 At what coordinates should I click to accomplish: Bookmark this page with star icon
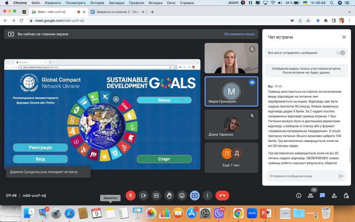point(308,21)
